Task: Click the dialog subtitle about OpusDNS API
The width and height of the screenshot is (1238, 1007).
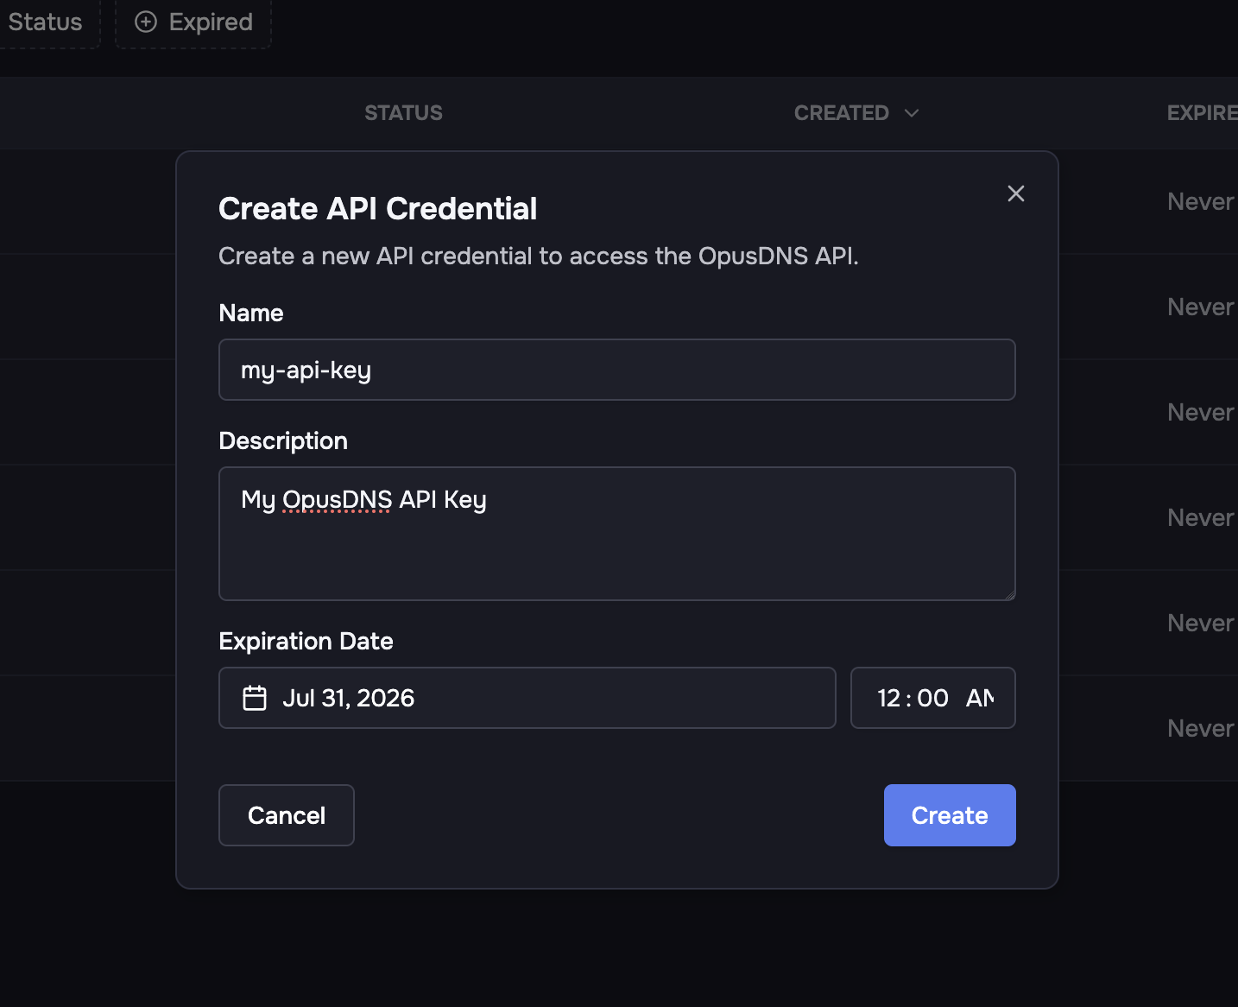Action: point(539,256)
